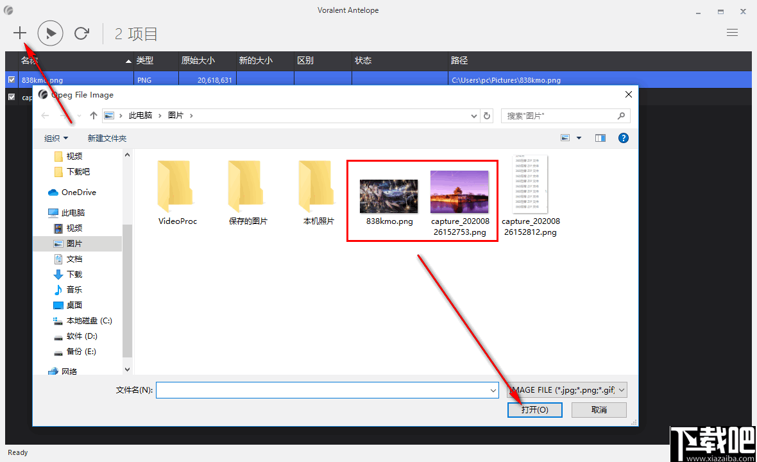Screen dimensions: 757x462
Task: Sort list by 名称 column header
Action: (x=75, y=60)
